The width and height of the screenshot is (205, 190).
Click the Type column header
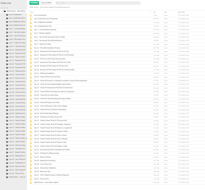click(166, 12)
